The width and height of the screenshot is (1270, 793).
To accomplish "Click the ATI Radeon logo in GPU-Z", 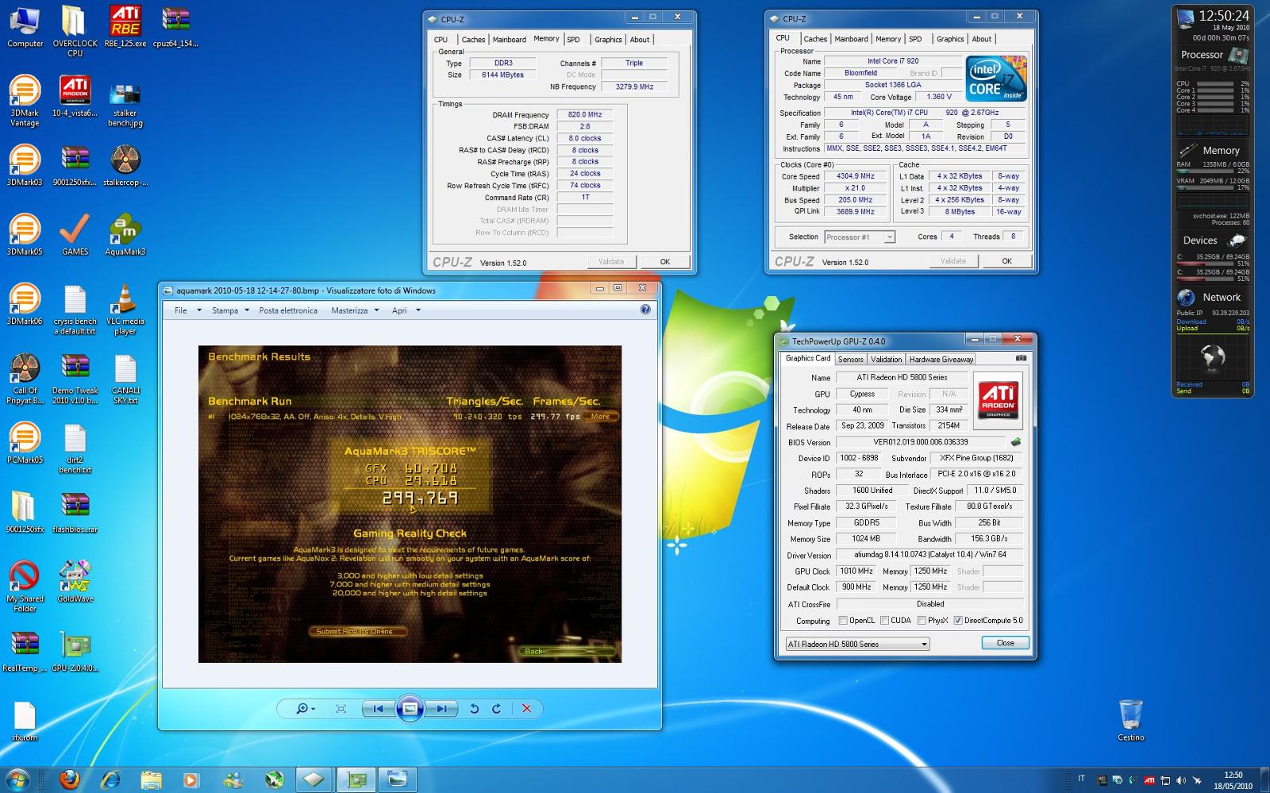I will click(998, 402).
